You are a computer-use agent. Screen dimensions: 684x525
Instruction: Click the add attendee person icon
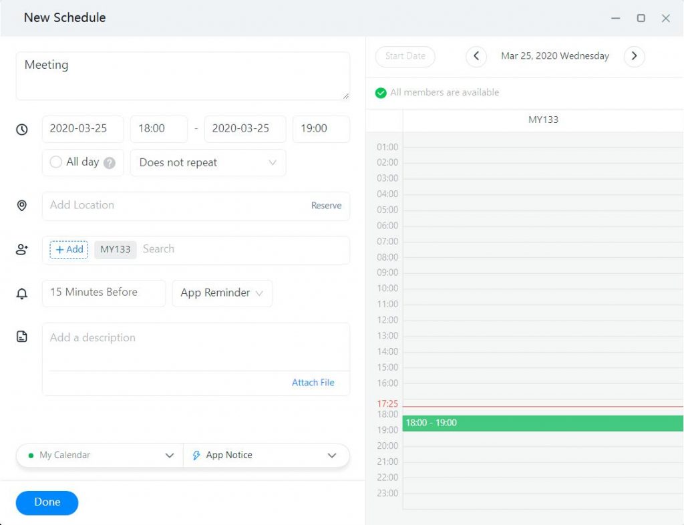click(22, 250)
